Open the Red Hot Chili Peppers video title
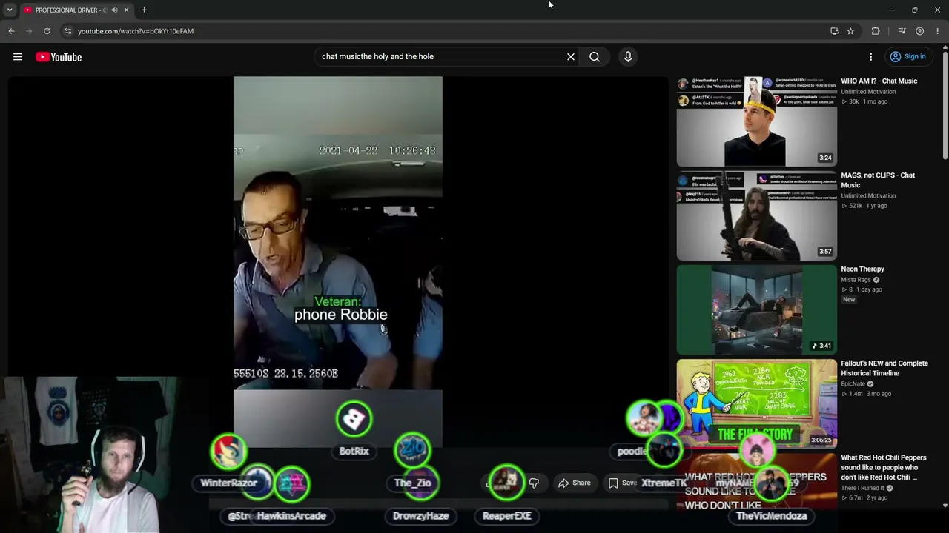 [x=884, y=468]
